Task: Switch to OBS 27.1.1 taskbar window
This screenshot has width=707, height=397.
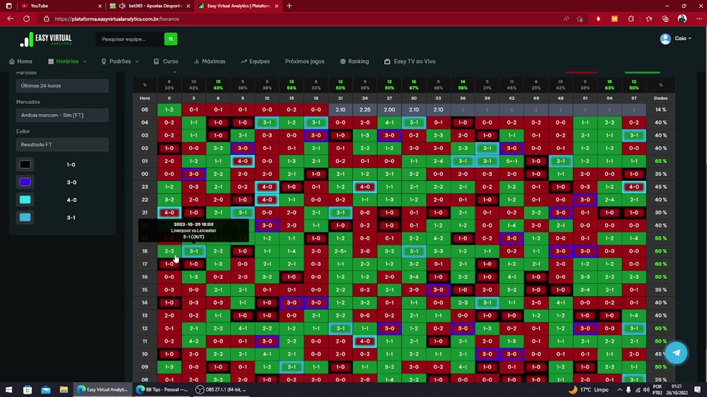Action: 221,390
